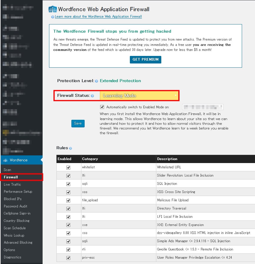Screen dimensions: 255x264
Task: Disable the Malicous File Upload rule checkbox
Action: [68, 200]
